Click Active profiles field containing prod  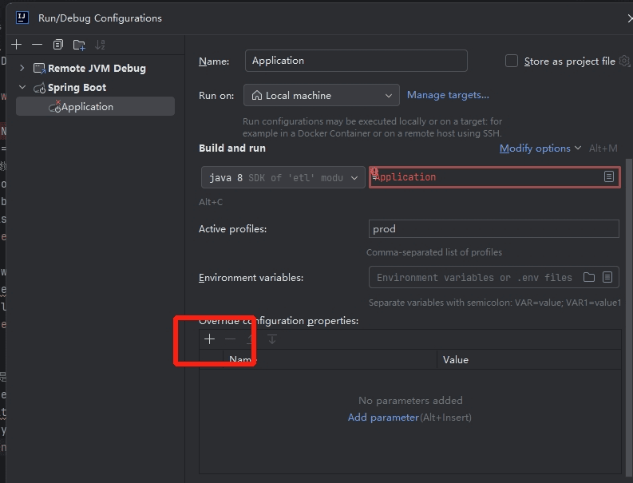(493, 229)
